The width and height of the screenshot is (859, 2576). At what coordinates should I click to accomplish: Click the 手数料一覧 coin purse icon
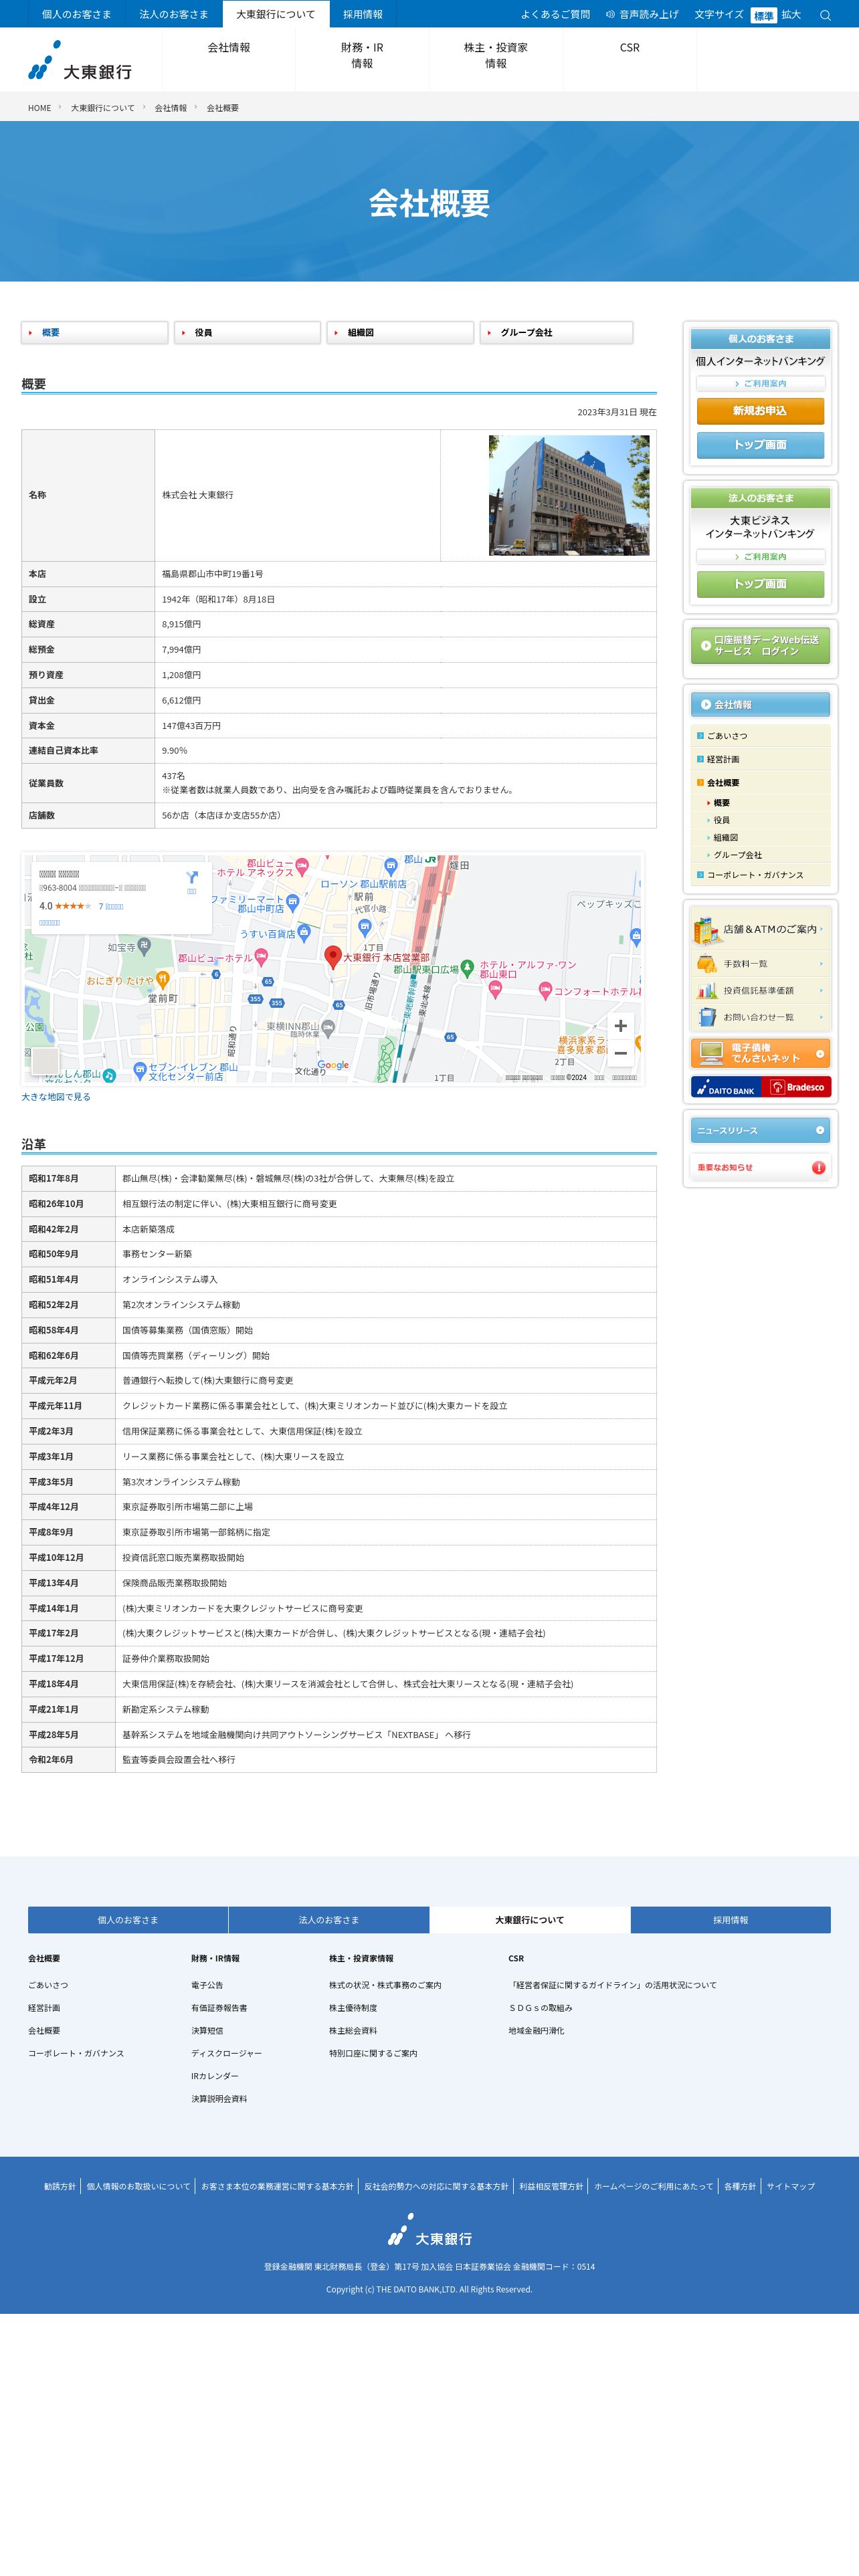[x=707, y=964]
